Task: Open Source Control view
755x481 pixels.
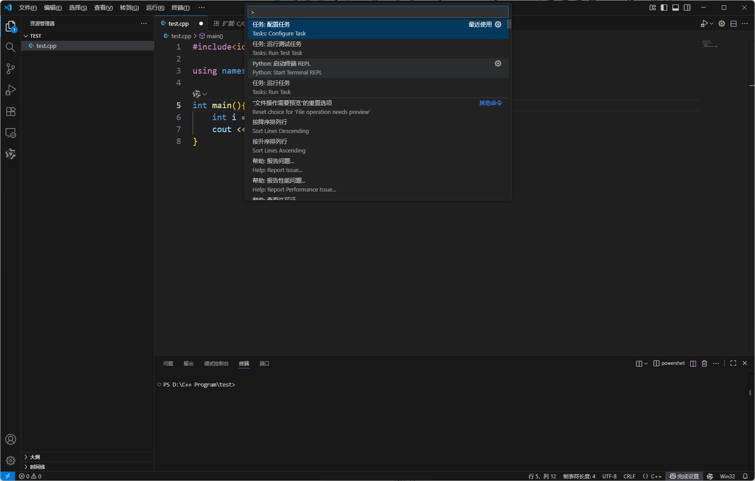Action: [11, 69]
